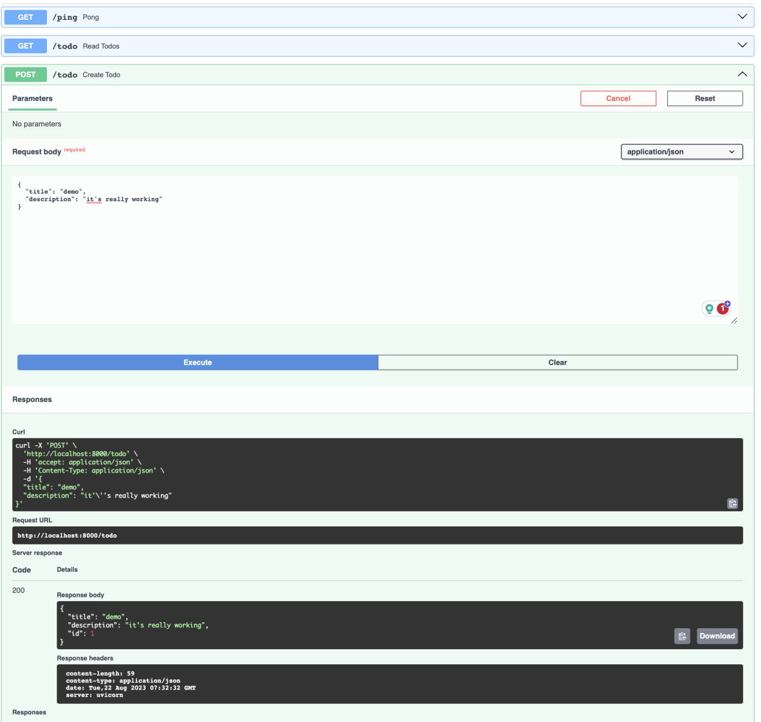761x722 pixels.
Task: Open the application/json content type dropdown
Action: [681, 152]
